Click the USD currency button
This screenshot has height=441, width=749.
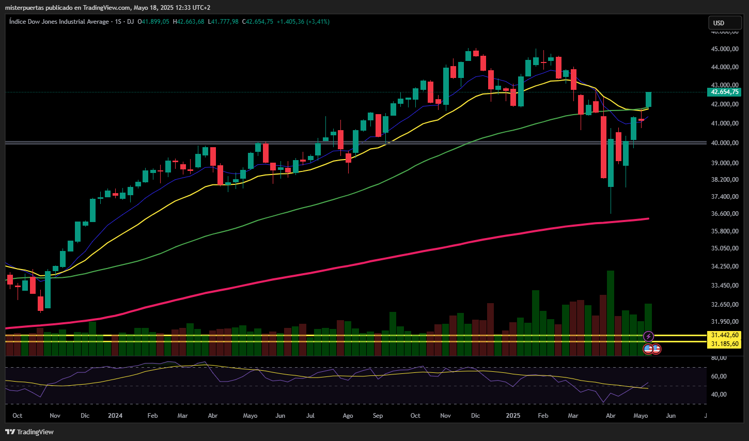(725, 23)
